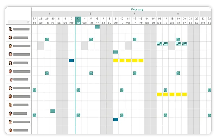Click the lower home icon on Thursday 29

(x=47, y=73)
